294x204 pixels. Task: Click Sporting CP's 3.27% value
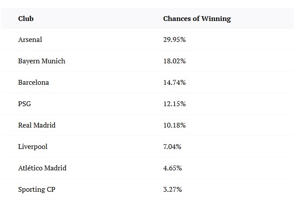point(172,190)
